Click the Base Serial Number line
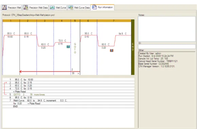This screenshot has height=129, width=197. pyautogui.click(x=154, y=64)
